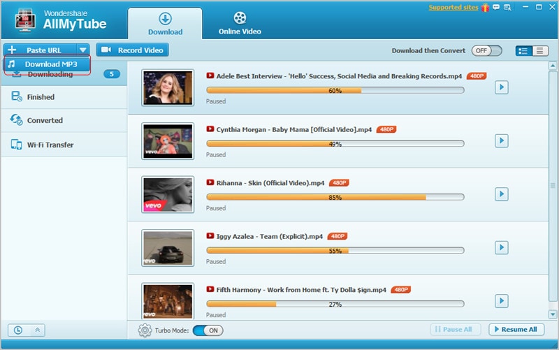This screenshot has height=350, width=559.
Task: Click the Finished sidebar icon
Action: [16, 96]
